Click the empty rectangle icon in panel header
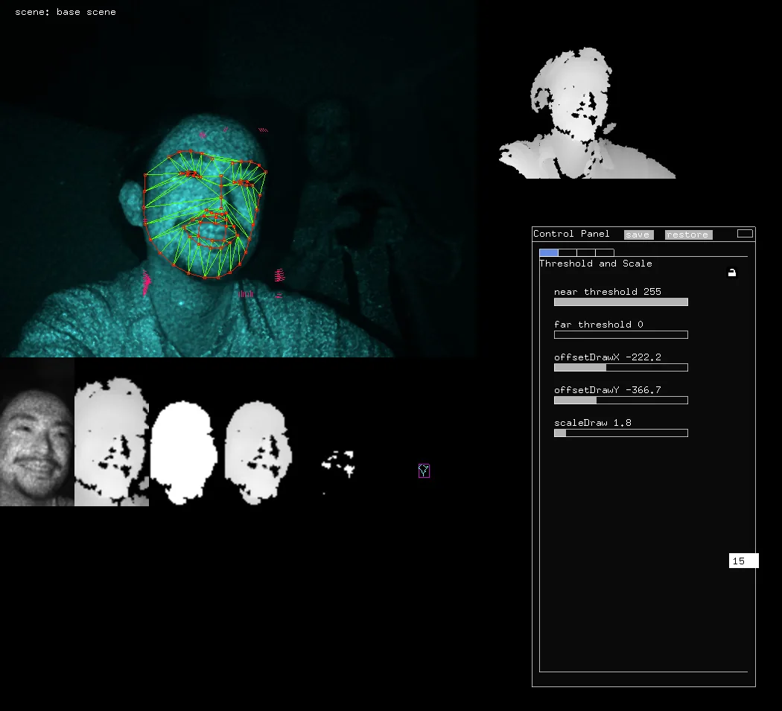The image size is (782, 711). [745, 234]
